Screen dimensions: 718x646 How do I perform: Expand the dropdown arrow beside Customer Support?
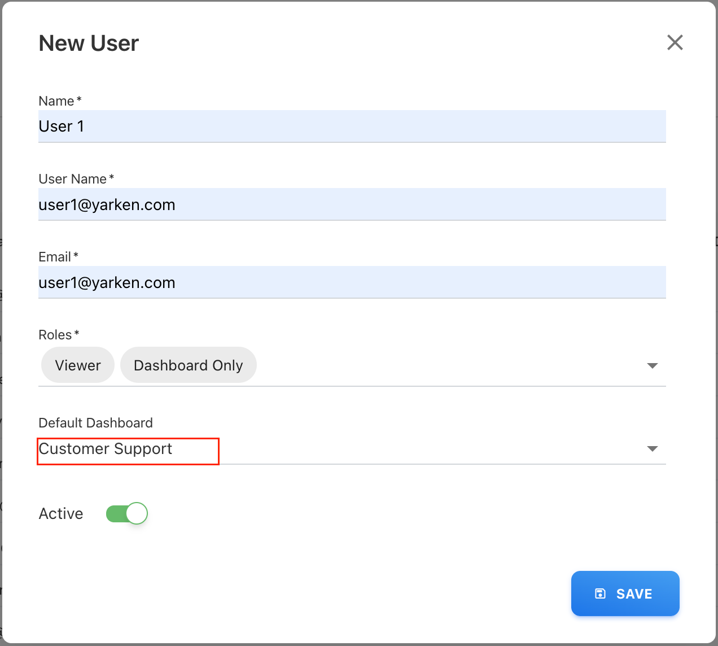(653, 448)
